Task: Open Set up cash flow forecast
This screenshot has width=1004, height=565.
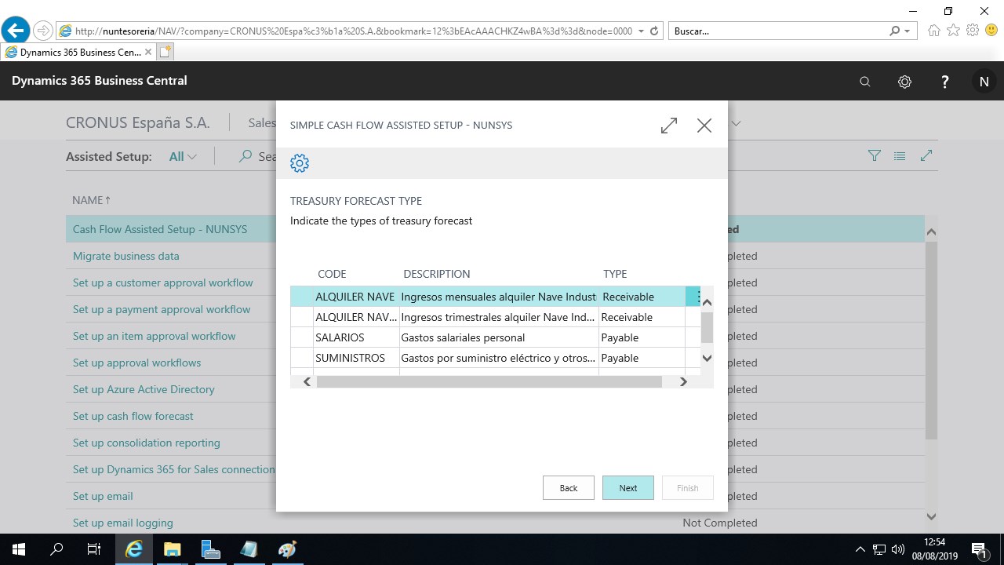Action: [133, 416]
